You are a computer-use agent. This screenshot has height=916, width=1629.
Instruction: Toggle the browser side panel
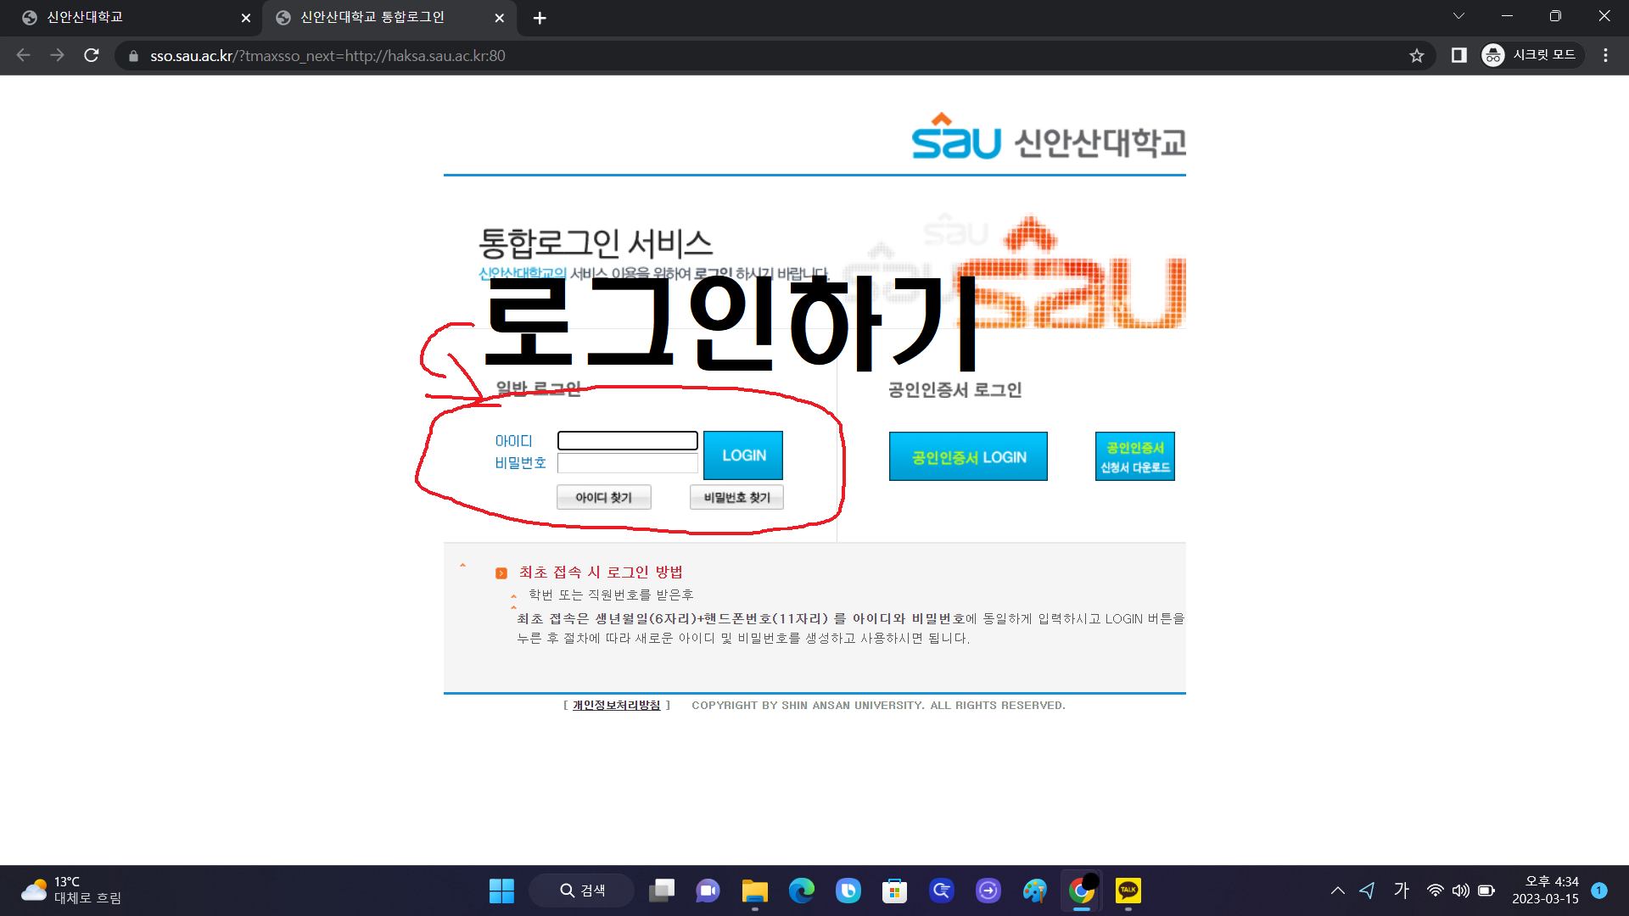point(1458,55)
